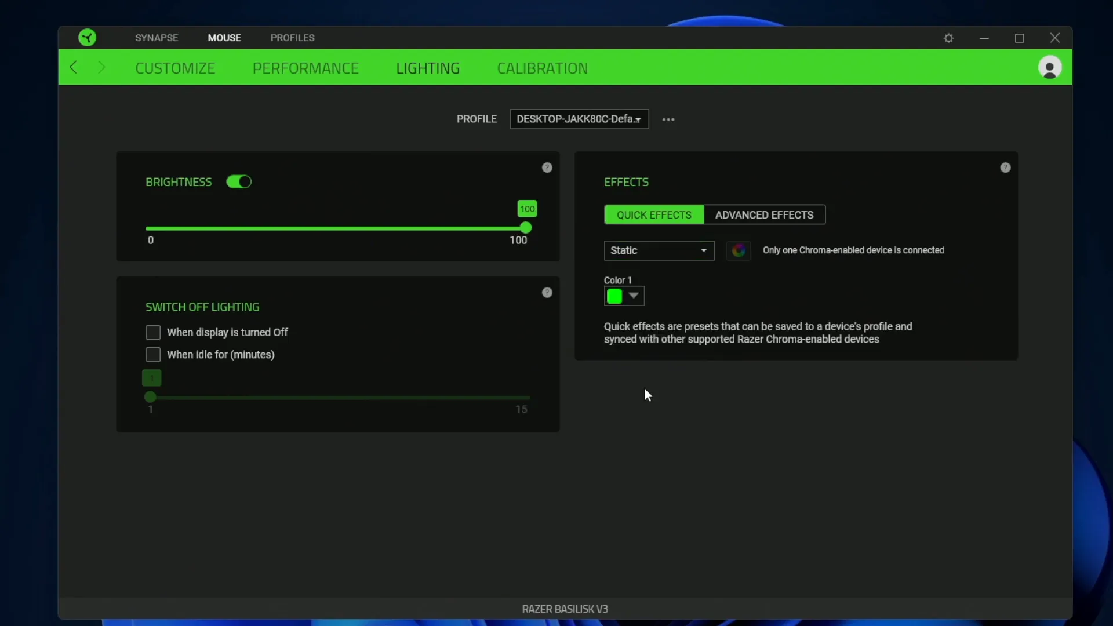Select ADVANCED EFFECTS button
Screen dimensions: 1113x626
coord(765,214)
